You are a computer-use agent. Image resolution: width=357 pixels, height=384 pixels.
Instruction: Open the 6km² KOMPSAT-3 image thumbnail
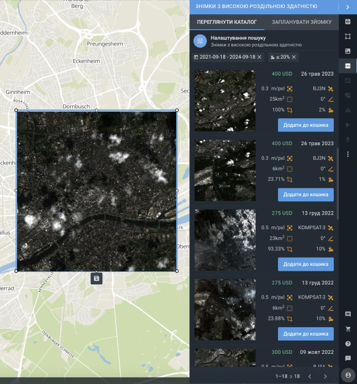[225, 309]
